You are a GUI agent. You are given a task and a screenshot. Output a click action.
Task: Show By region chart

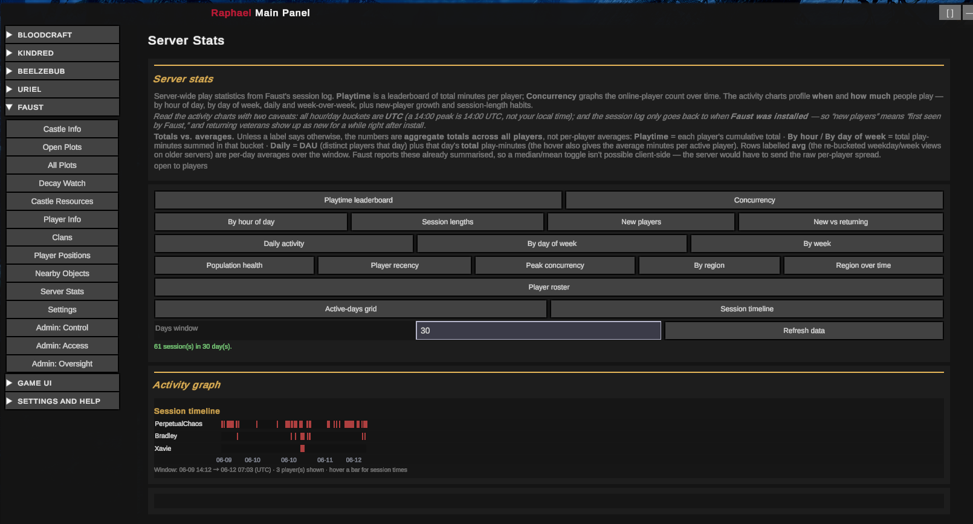[x=710, y=265]
